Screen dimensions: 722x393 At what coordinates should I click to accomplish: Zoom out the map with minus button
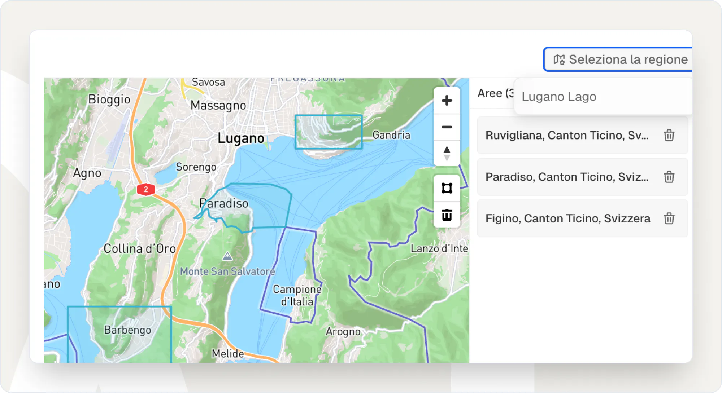[x=447, y=127]
